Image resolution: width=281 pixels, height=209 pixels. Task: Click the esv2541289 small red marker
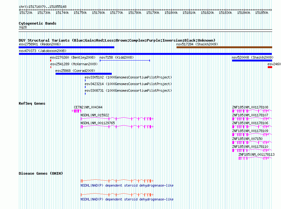[x=51, y=67]
